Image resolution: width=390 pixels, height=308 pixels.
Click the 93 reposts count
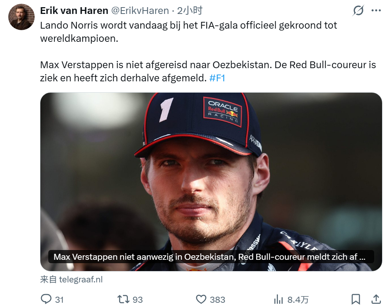click(138, 300)
